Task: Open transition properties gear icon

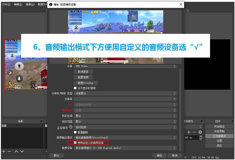Action: 200,132
